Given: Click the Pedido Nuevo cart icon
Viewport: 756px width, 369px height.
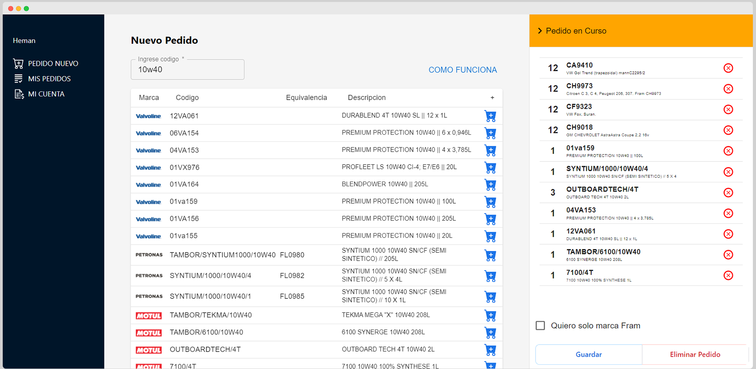Looking at the screenshot, I should pos(18,63).
